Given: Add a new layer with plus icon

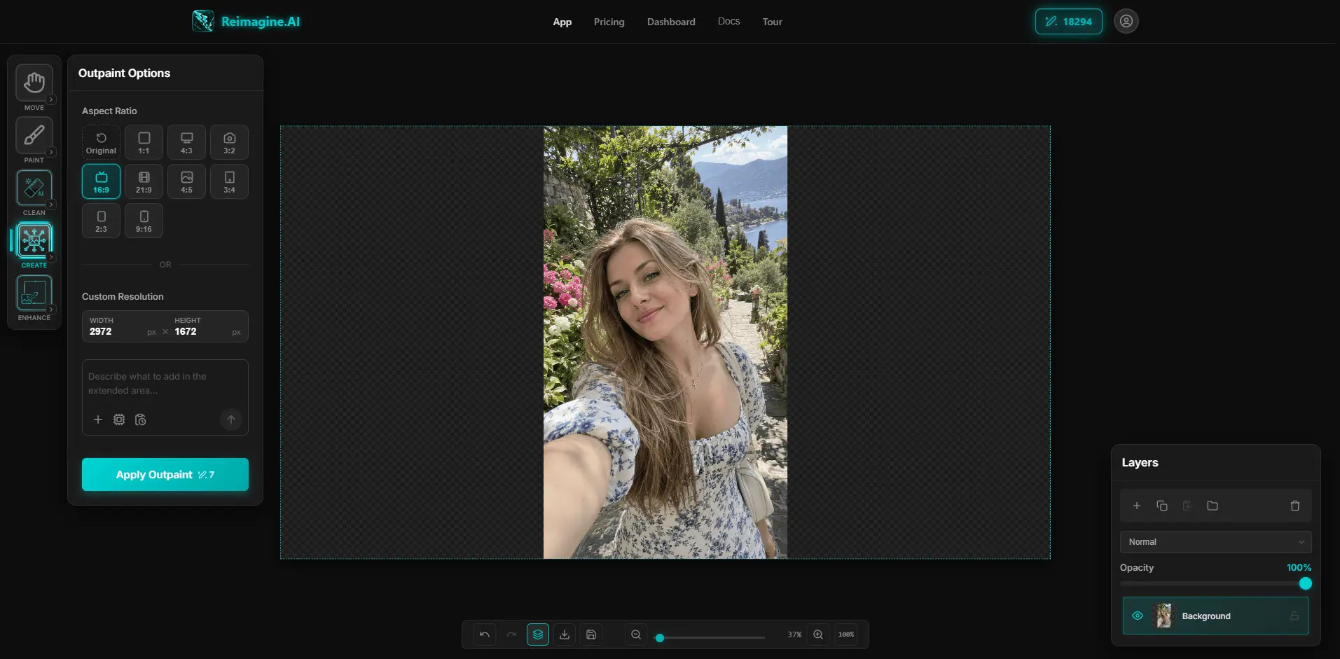Looking at the screenshot, I should [x=1137, y=506].
